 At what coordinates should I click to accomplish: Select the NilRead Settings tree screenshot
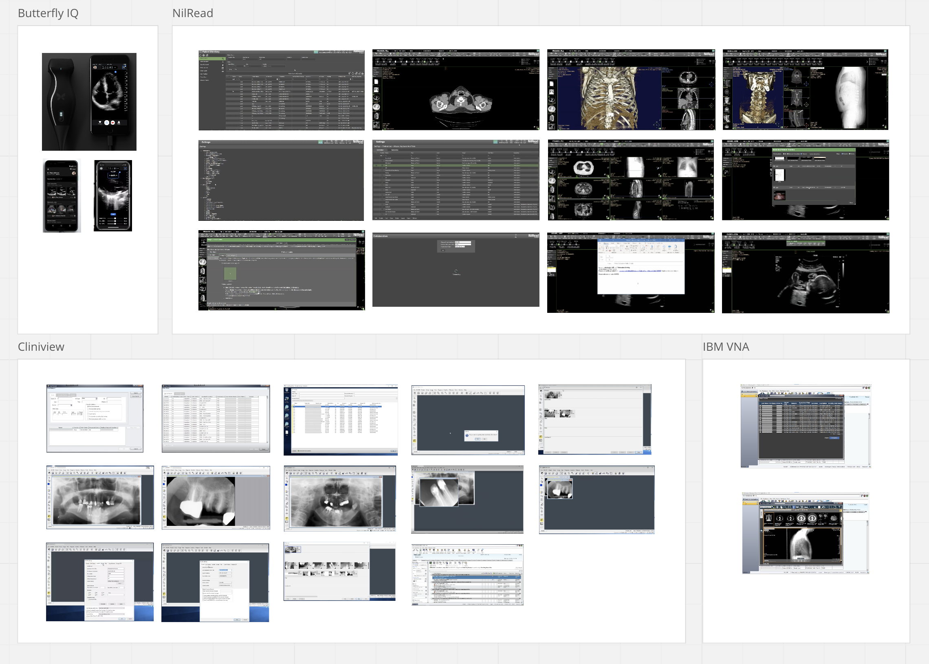281,180
